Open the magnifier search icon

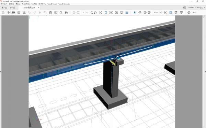[x=61, y=13]
